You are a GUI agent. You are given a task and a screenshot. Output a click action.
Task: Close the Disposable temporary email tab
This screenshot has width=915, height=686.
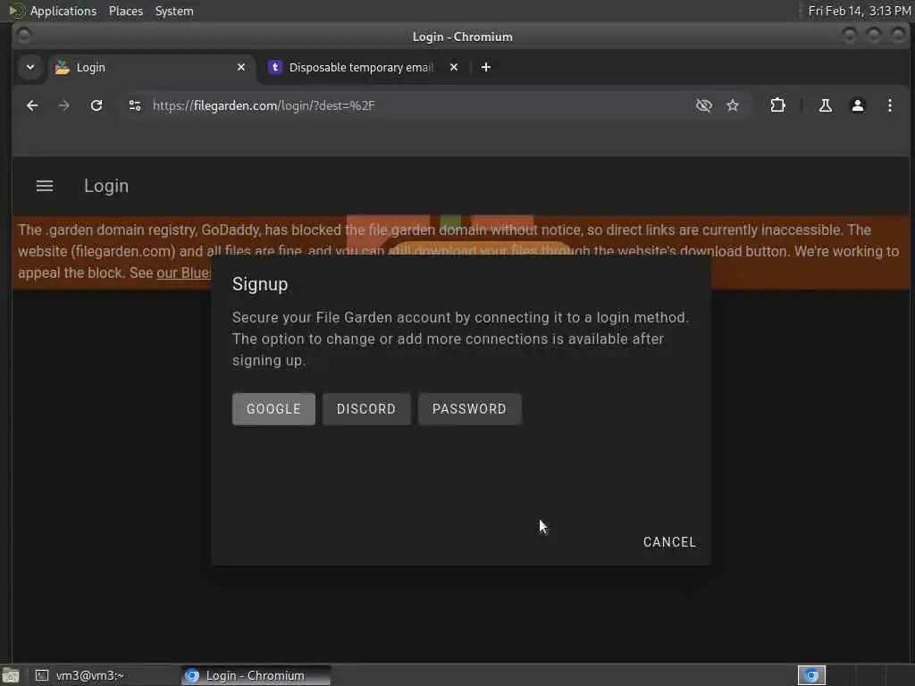[453, 68]
